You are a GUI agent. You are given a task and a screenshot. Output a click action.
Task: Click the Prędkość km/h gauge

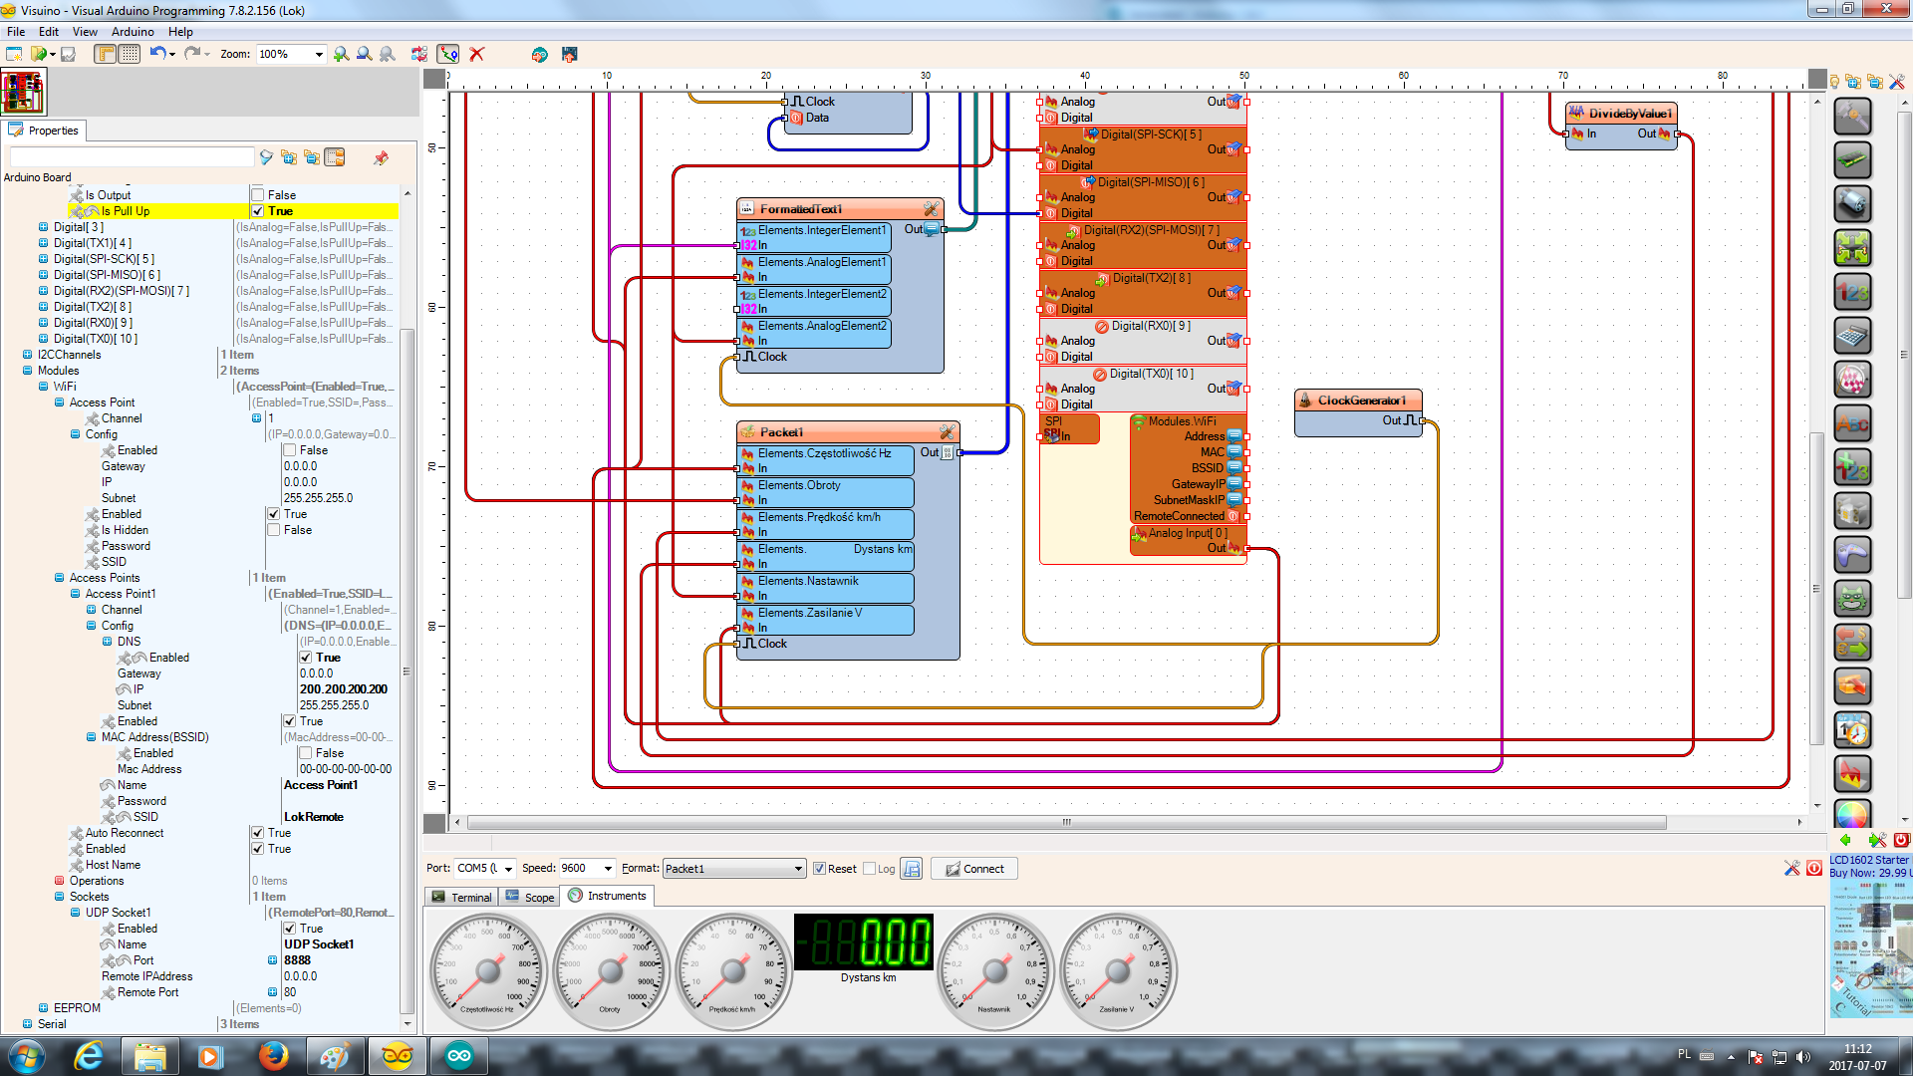coord(732,971)
